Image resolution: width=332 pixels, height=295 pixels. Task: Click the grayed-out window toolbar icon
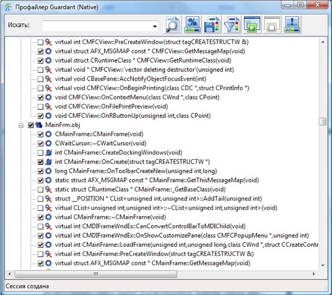pos(273,25)
